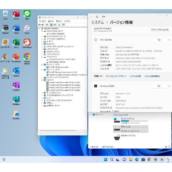
Task: Click the Back arrow in Device Manager toolbar
Action: click(40, 25)
